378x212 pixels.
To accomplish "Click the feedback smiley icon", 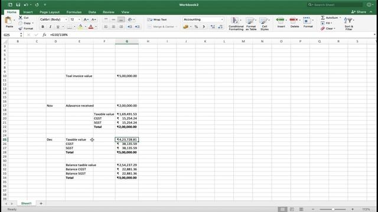I will pos(369,5).
